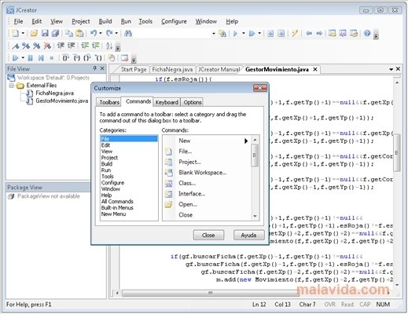Click the Commands list scrollbar down arrow
The width and height of the screenshot is (408, 314).
coord(255,216)
